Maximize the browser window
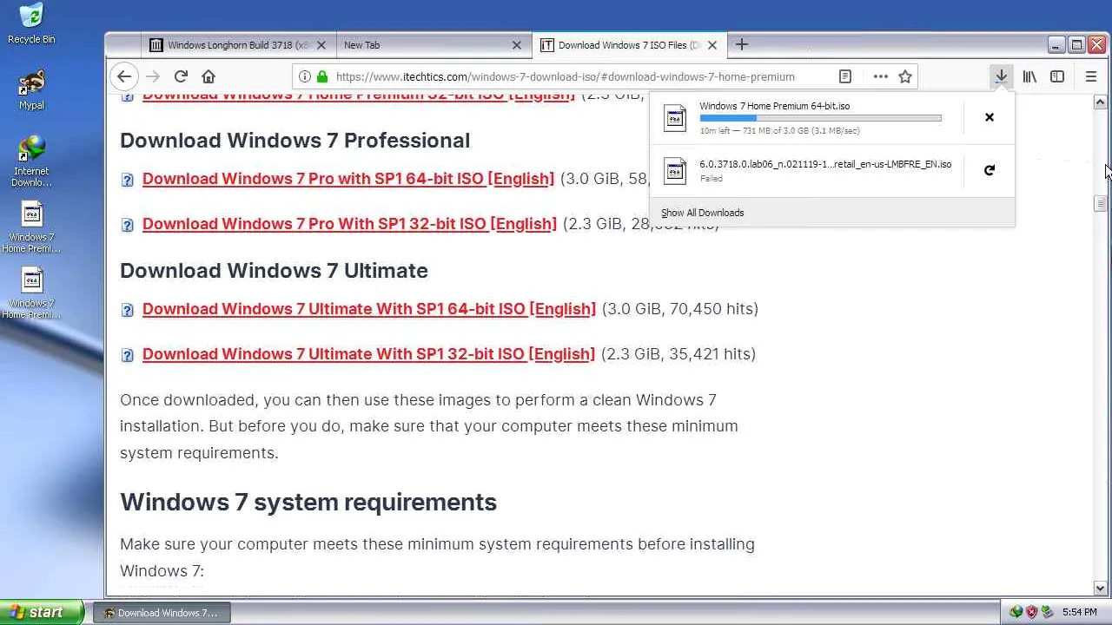 pyautogui.click(x=1076, y=45)
